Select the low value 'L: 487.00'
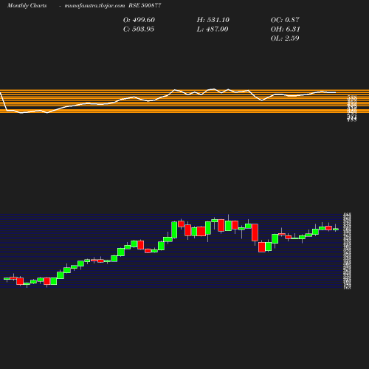 213,29
